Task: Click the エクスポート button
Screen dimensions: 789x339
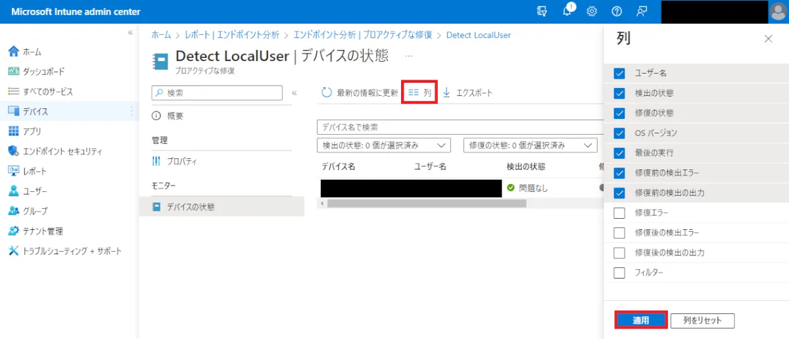Action: (x=467, y=93)
